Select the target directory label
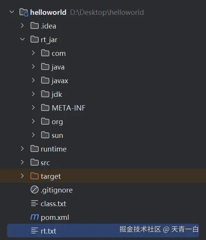This screenshot has height=240, width=206. point(51,177)
